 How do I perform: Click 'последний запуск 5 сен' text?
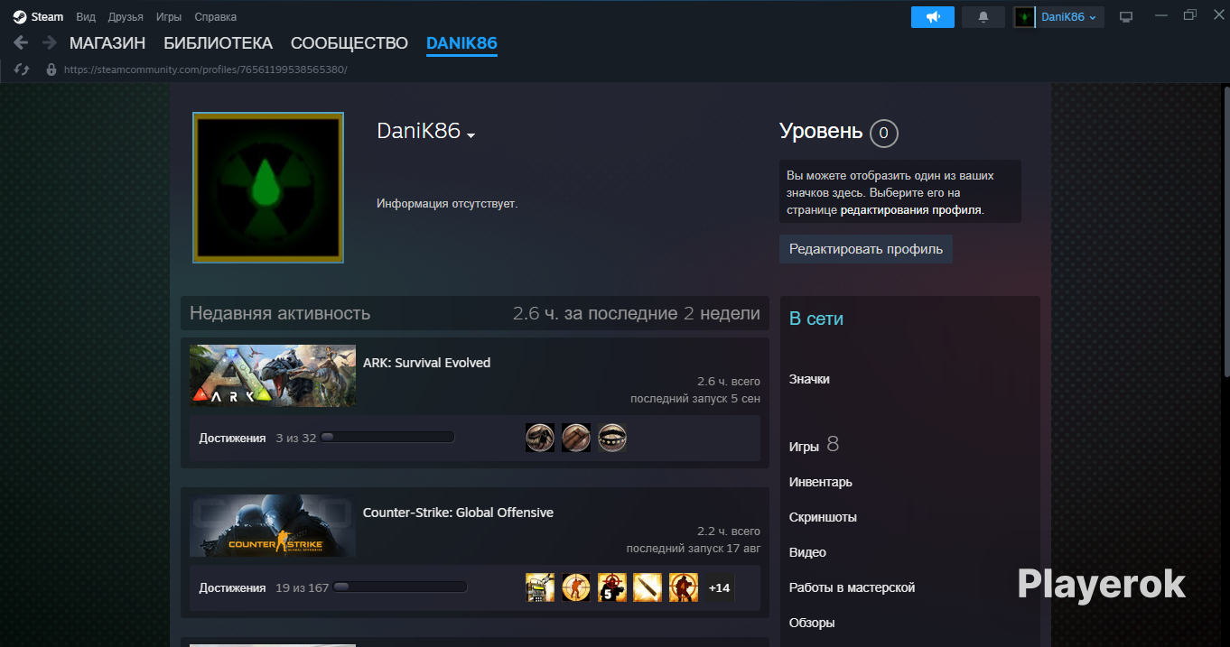tap(695, 399)
